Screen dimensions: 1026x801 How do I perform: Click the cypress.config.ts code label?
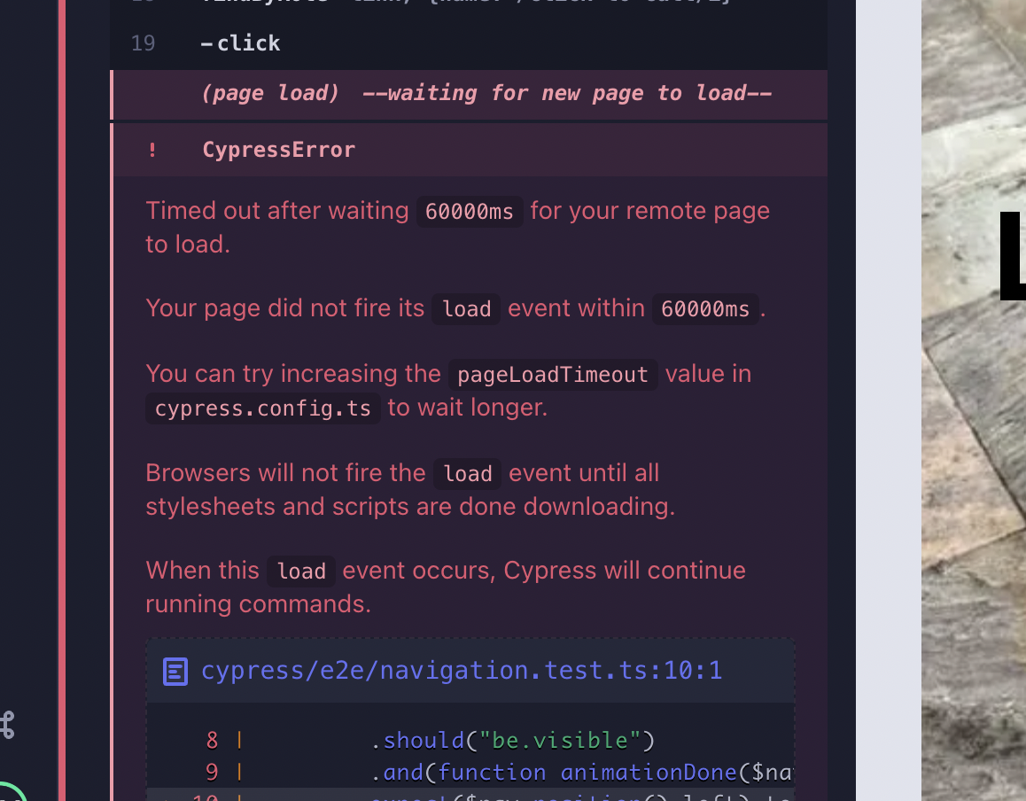coord(262,408)
